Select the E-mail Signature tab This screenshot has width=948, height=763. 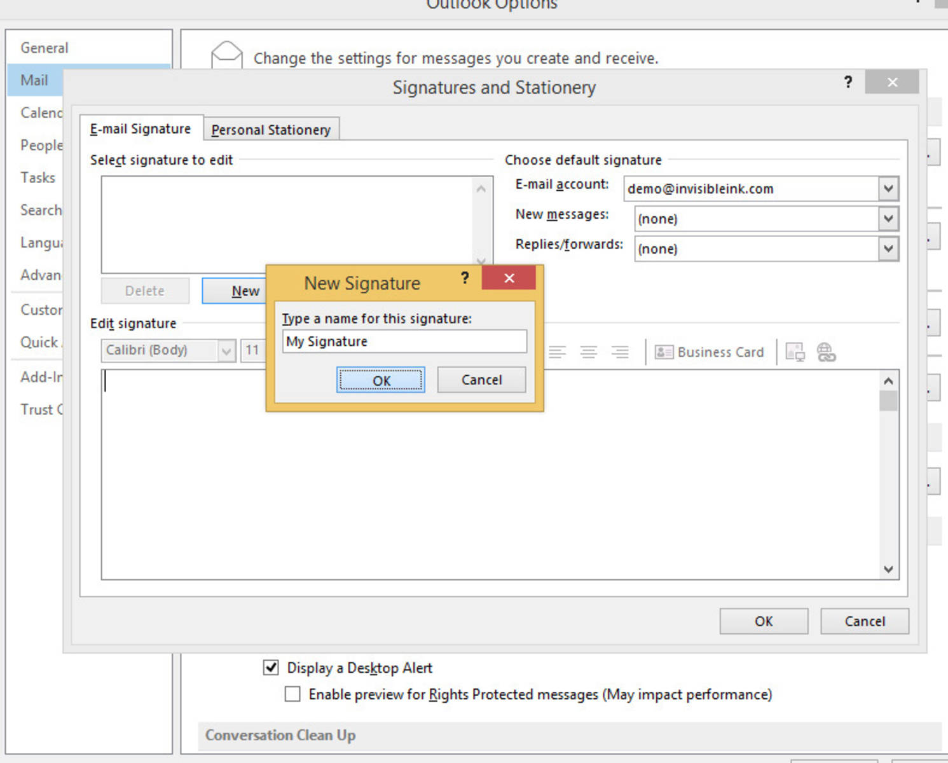[x=141, y=128]
